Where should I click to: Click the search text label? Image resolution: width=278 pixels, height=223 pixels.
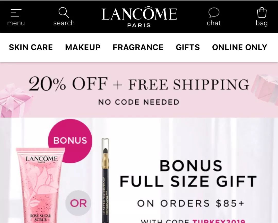(x=64, y=23)
